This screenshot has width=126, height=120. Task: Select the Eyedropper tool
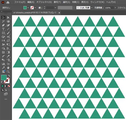pos(8,56)
